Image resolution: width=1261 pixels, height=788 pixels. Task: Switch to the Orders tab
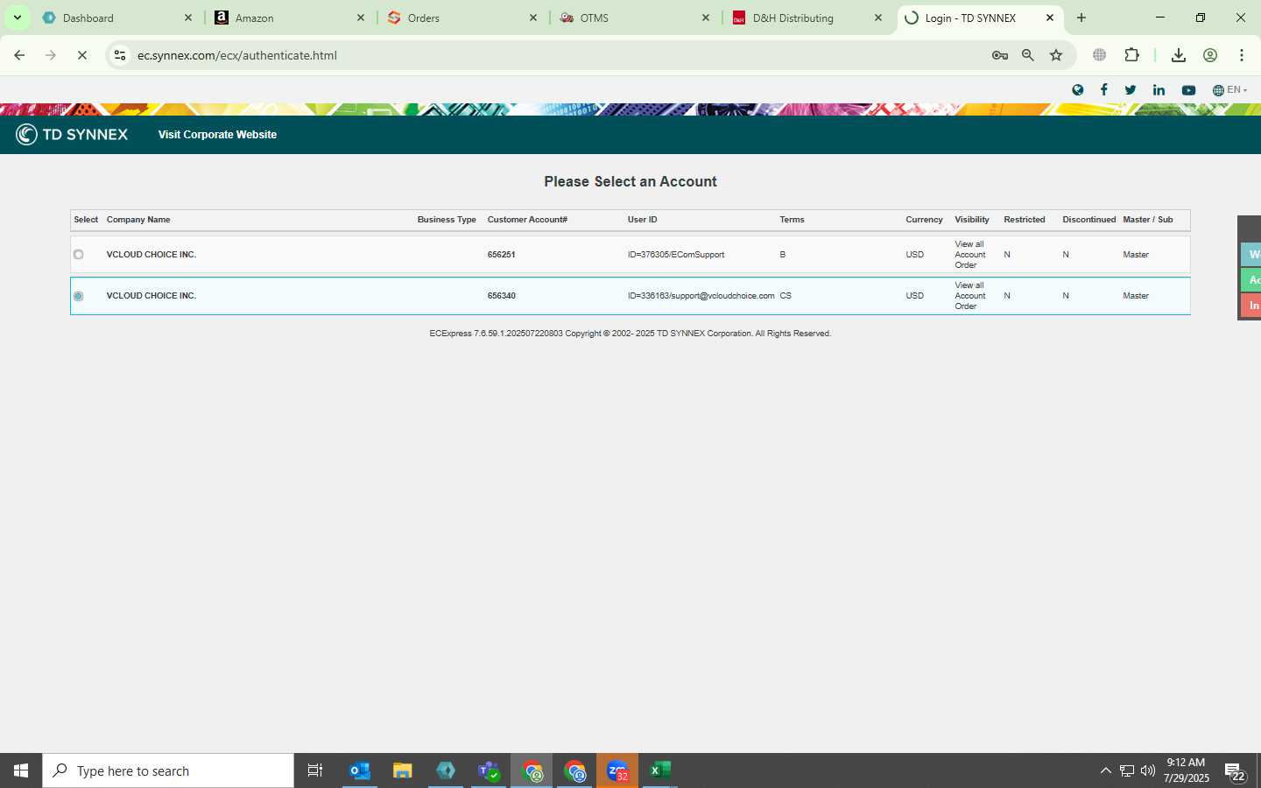click(461, 18)
